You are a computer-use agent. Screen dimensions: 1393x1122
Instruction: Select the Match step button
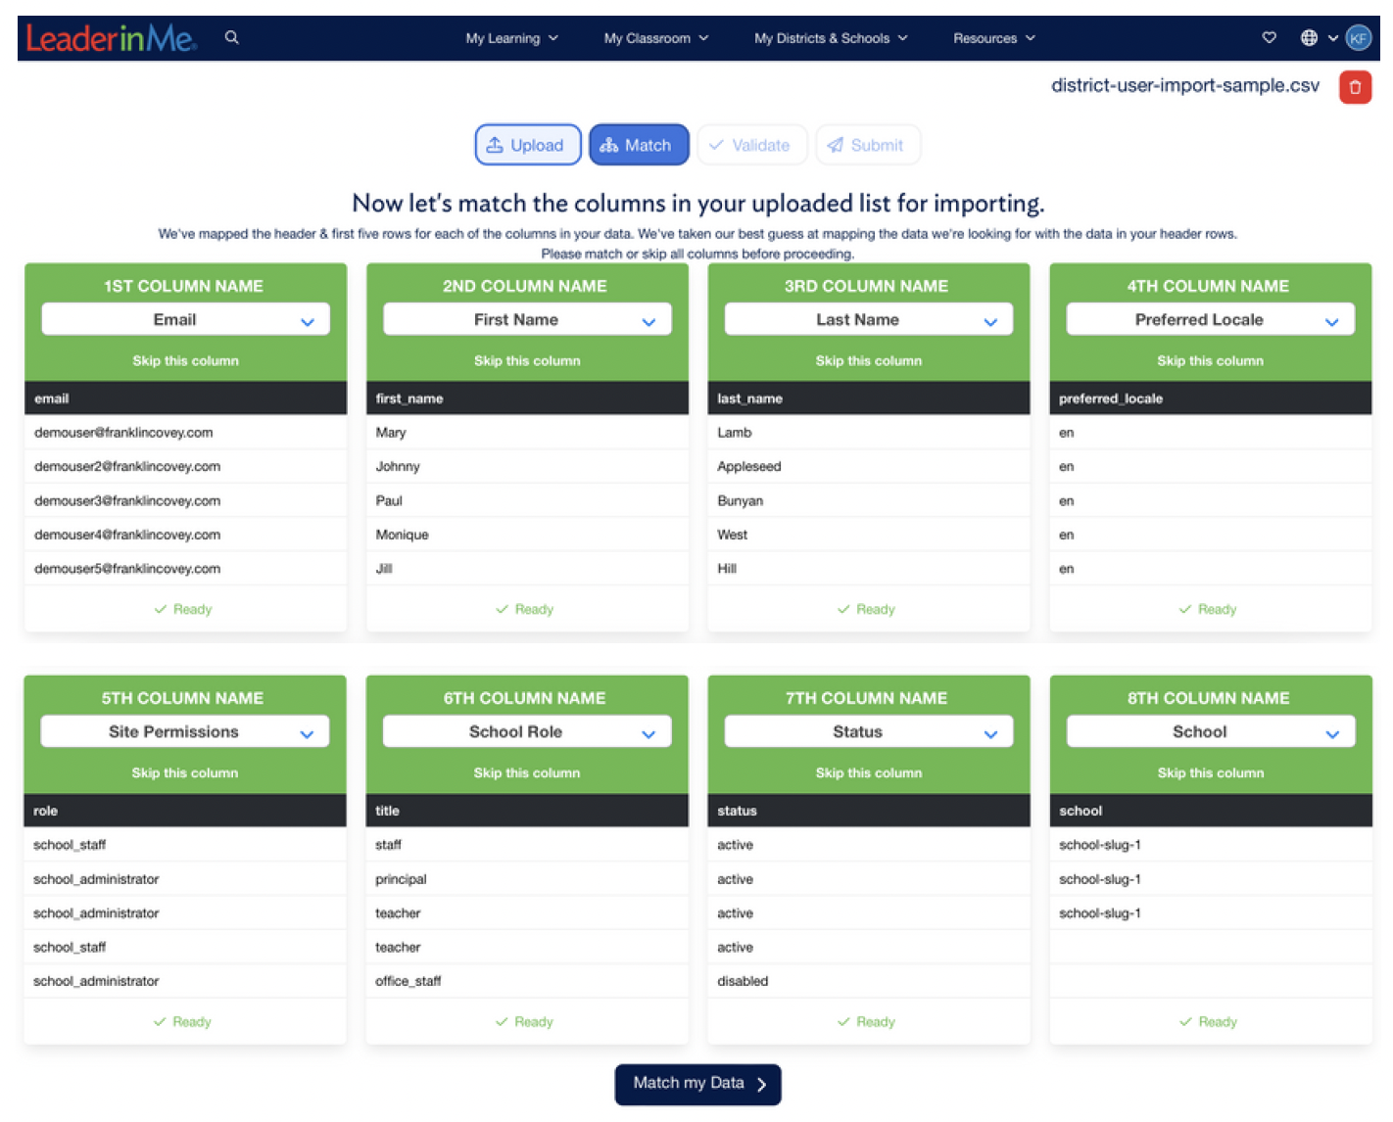click(638, 145)
